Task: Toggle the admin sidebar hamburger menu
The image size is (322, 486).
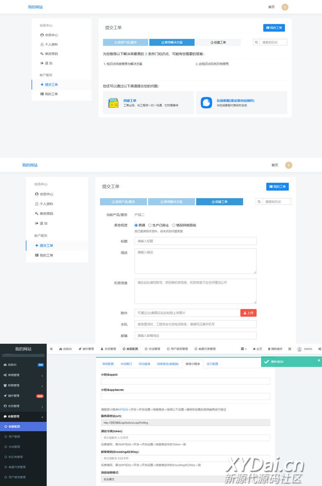Action: [x=52, y=349]
